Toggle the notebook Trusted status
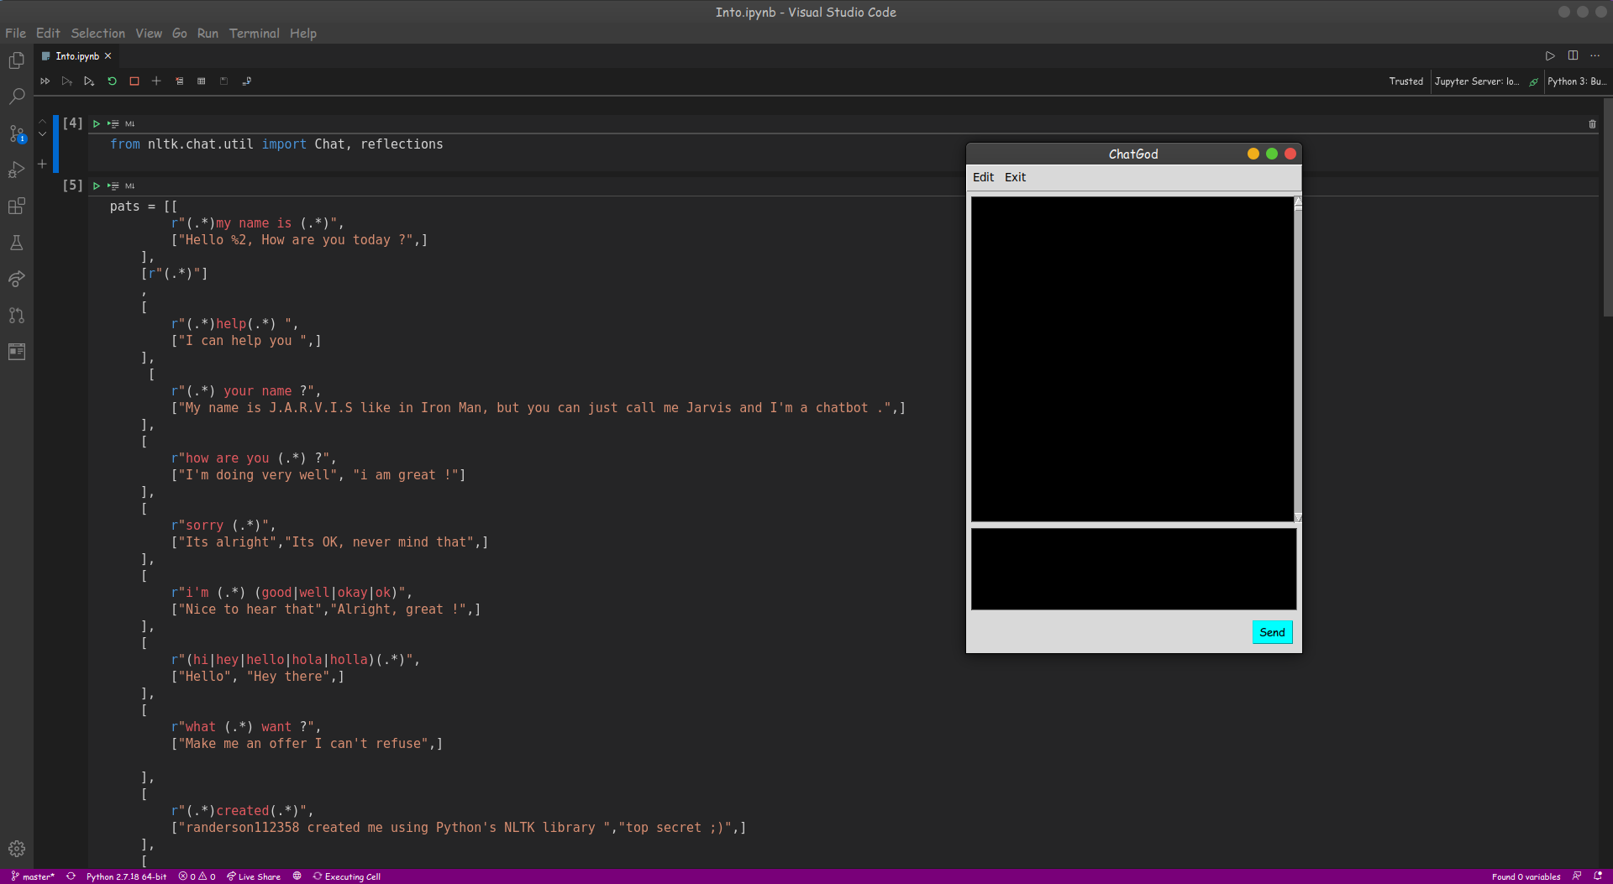 click(x=1405, y=81)
